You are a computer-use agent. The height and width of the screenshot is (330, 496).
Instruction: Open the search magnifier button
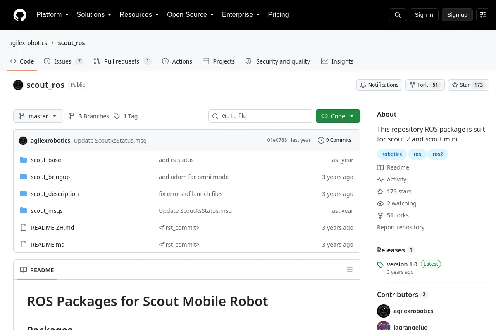pos(398,15)
